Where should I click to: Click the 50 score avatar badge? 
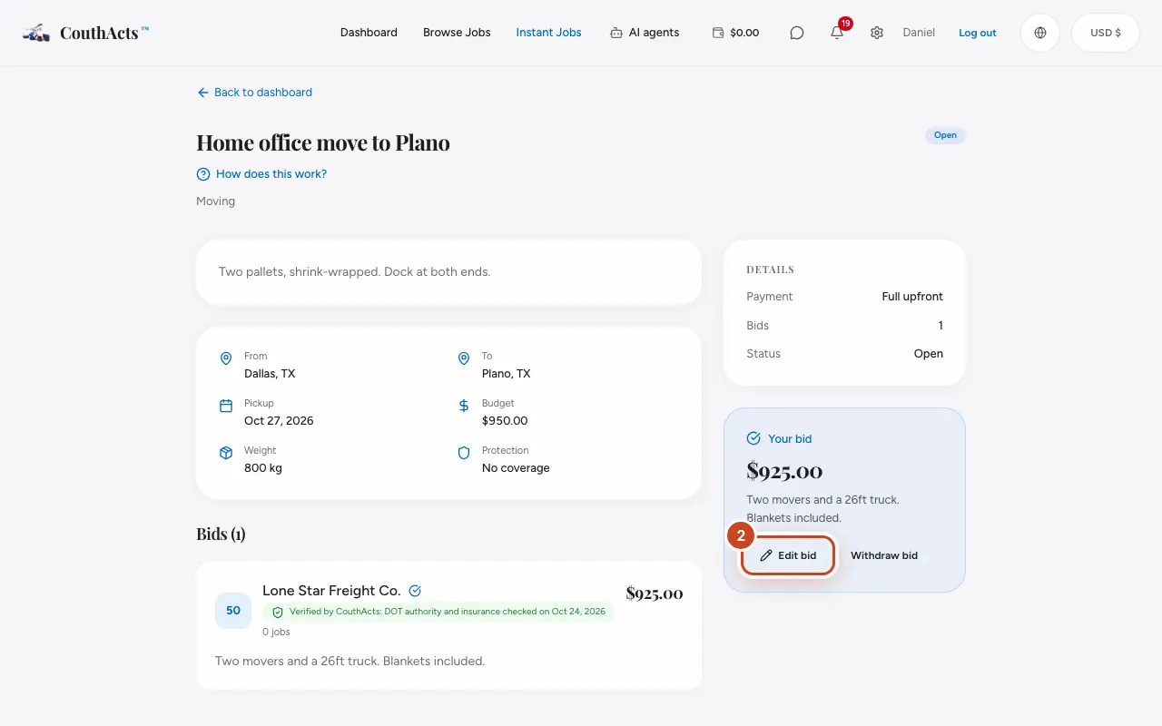coord(233,611)
